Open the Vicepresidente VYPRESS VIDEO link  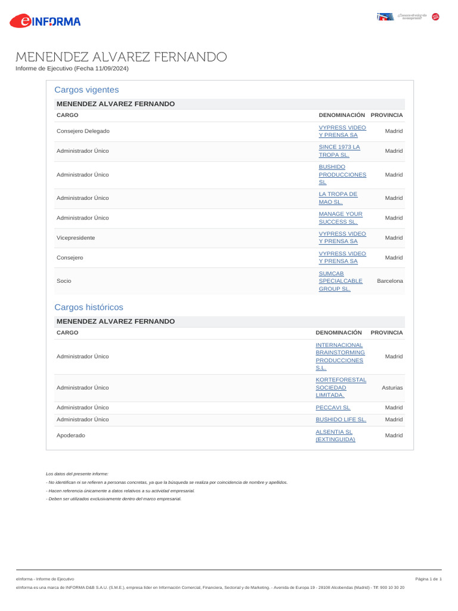(342, 237)
